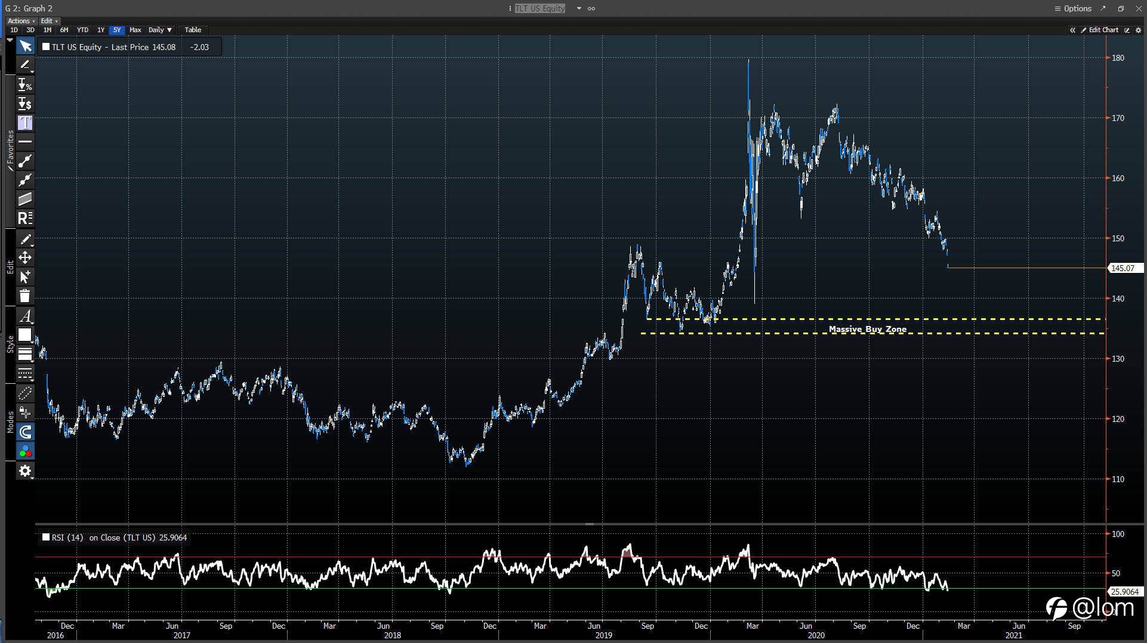
Task: Open the dashed line pattern tool
Action: click(25, 374)
